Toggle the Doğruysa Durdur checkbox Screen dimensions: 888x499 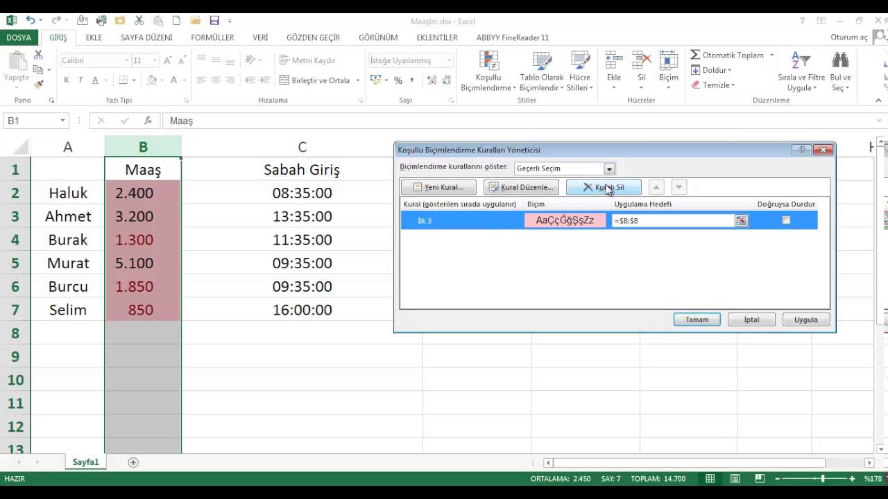pos(786,220)
